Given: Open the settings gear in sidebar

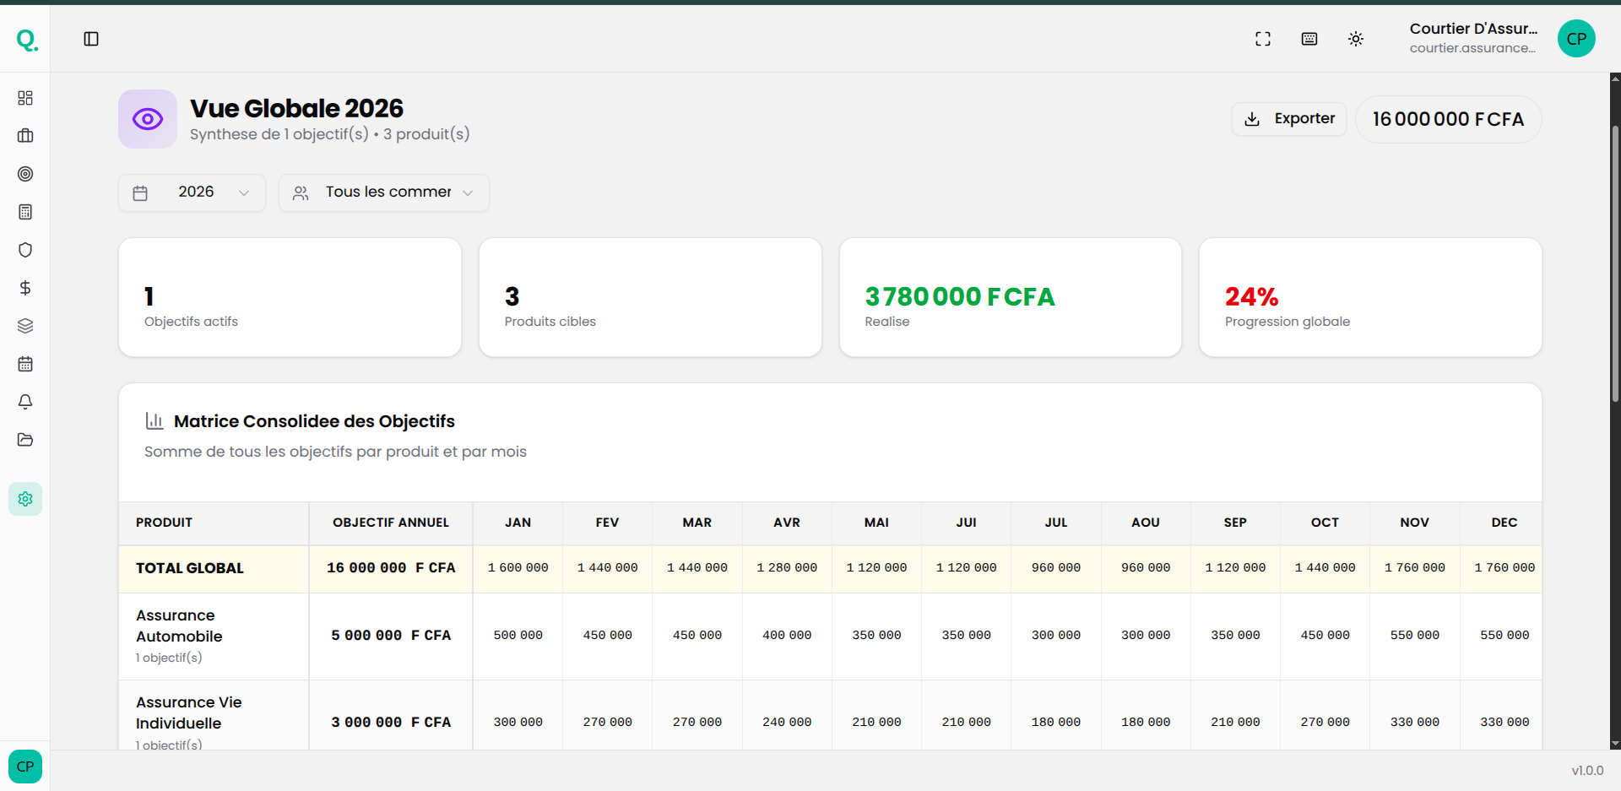Looking at the screenshot, I should pos(25,499).
